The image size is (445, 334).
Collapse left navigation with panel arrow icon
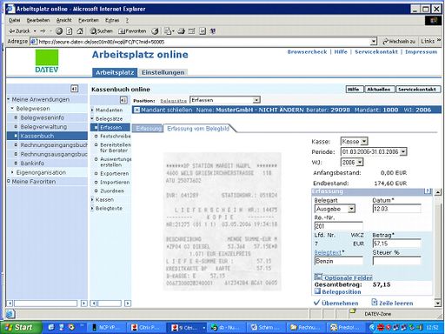pyautogui.click(x=75, y=89)
